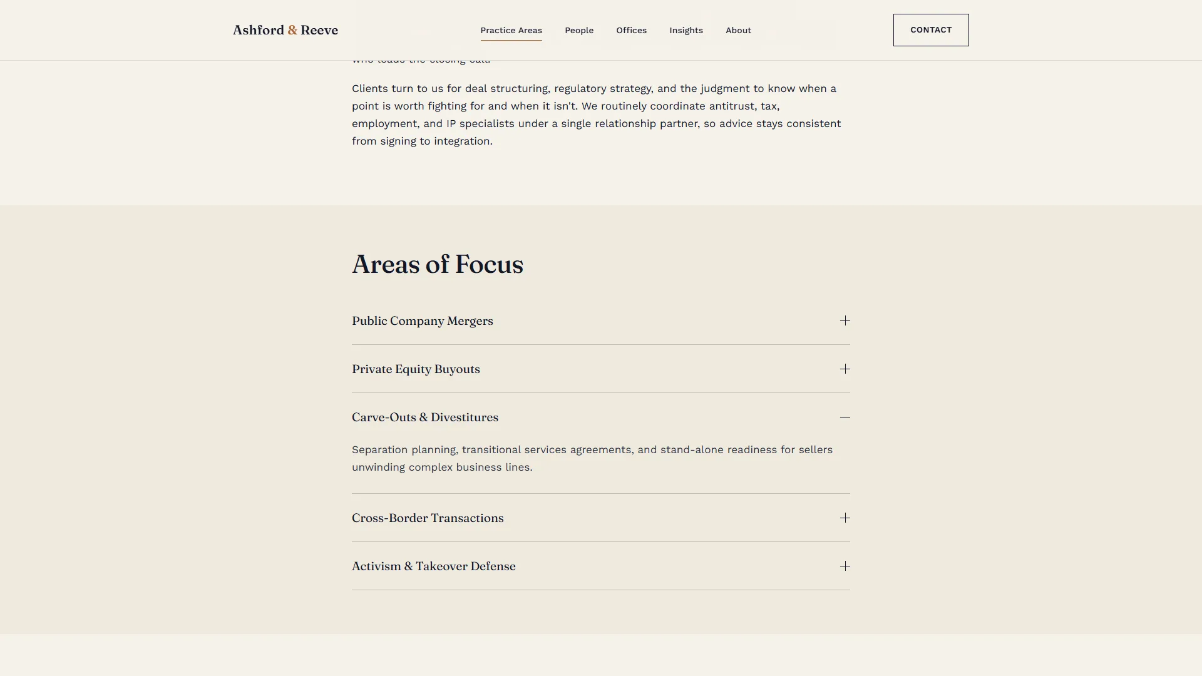The image size is (1202, 676).
Task: Click the minus icon on Carve-Outs & Divestitures
Action: (845, 417)
